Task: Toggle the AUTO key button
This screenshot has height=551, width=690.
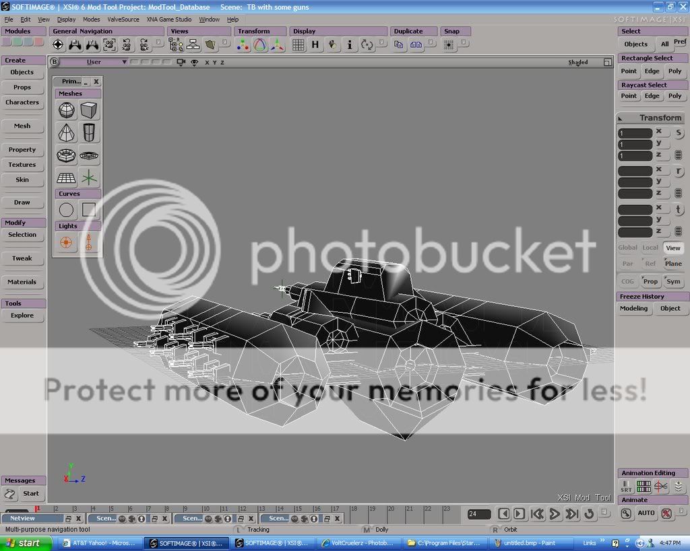Action: pos(646,513)
